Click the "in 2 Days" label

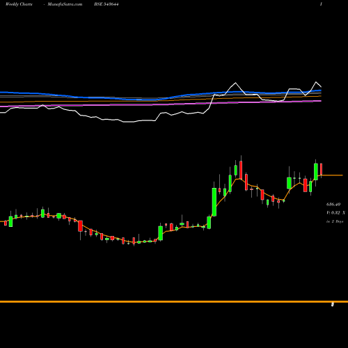click(335, 221)
